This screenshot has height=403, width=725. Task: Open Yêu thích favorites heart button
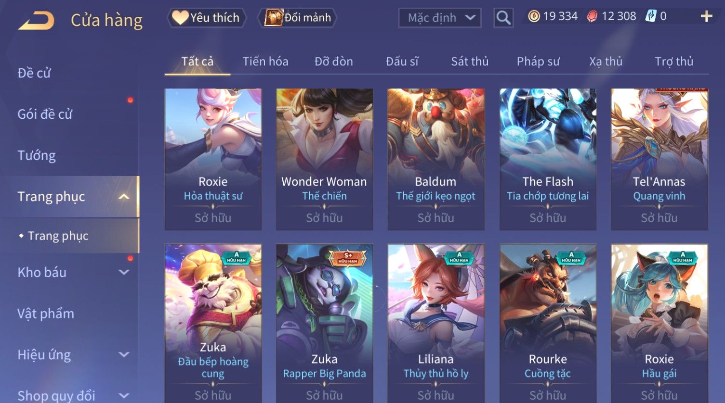point(207,18)
